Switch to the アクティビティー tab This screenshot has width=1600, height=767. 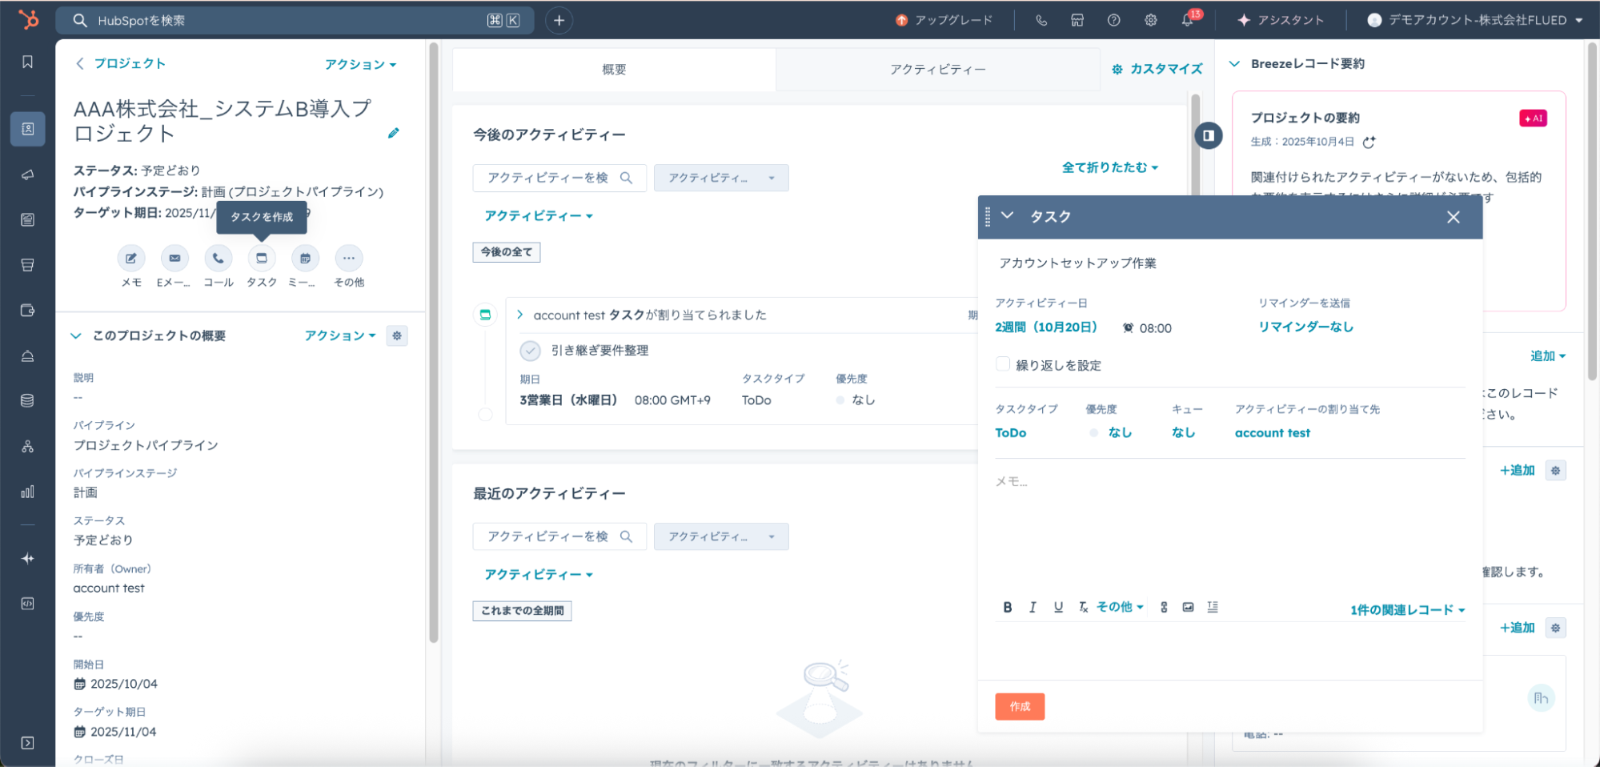coord(937,70)
